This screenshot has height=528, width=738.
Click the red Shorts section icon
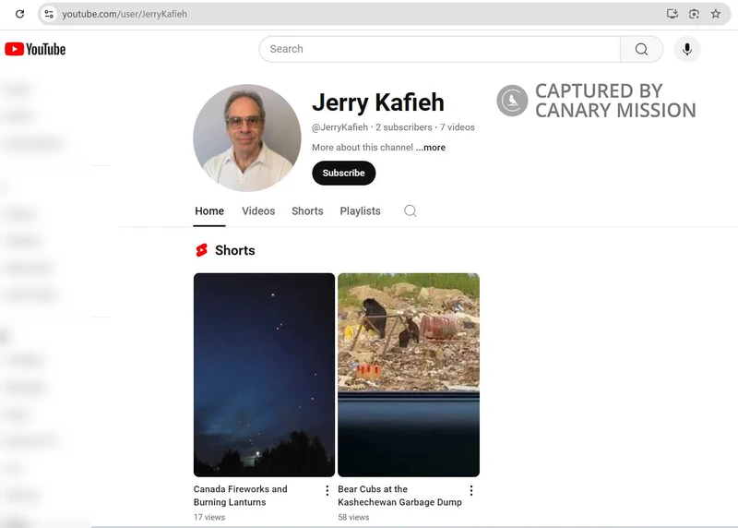201,250
